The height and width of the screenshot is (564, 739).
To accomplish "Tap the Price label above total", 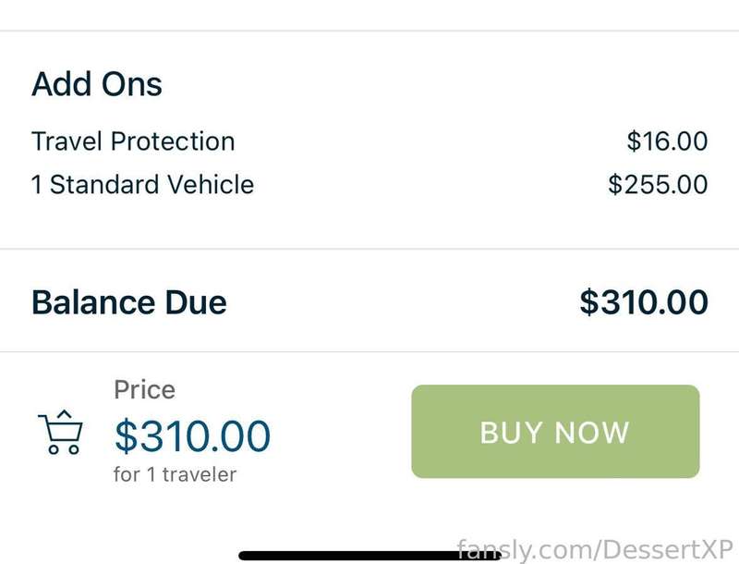I will coord(145,390).
